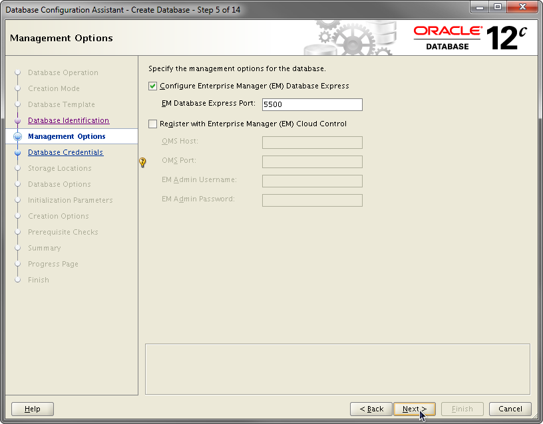The width and height of the screenshot is (543, 424).
Task: Click the EM Database Express Port field
Action: pyautogui.click(x=312, y=104)
